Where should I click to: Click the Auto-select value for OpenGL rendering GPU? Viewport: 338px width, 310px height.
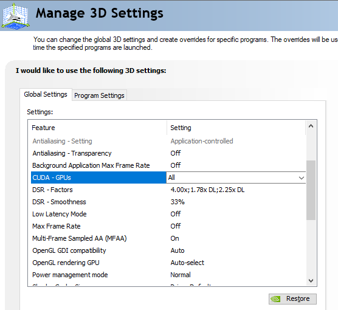tap(187, 263)
